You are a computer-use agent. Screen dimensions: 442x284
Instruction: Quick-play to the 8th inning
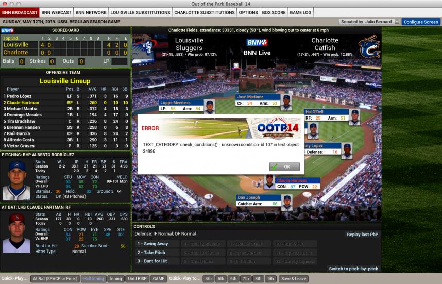258,279
